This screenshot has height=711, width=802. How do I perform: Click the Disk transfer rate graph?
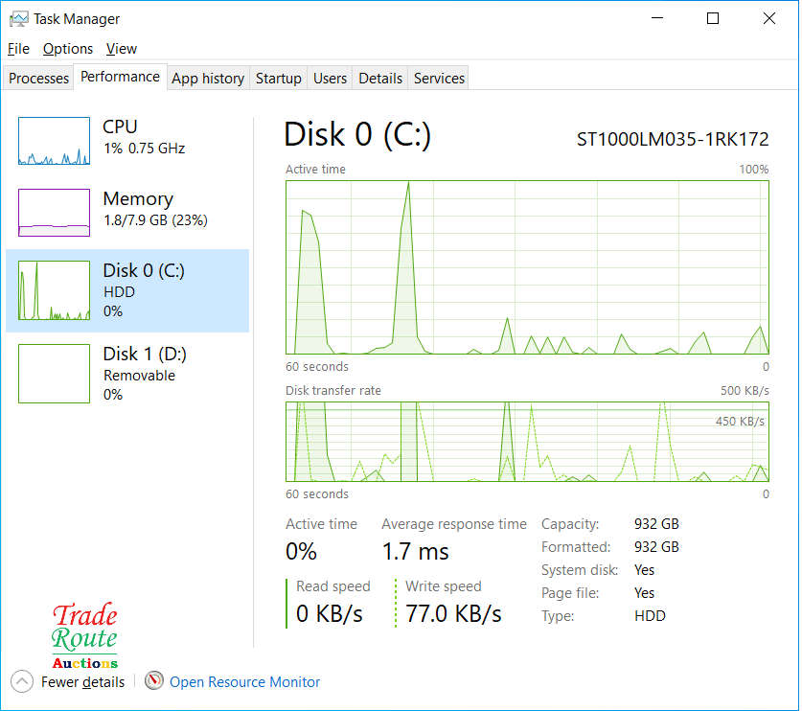point(527,441)
